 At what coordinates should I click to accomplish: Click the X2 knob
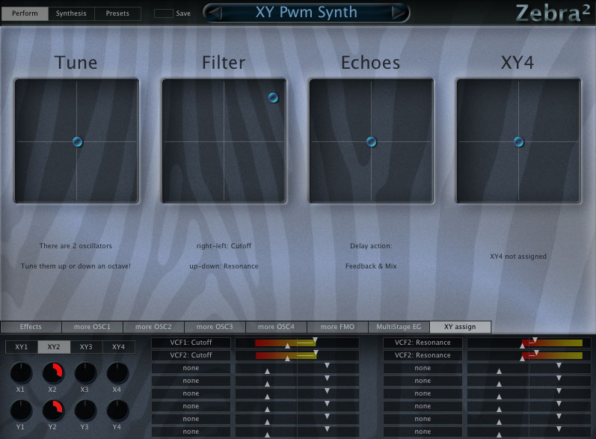[53, 372]
